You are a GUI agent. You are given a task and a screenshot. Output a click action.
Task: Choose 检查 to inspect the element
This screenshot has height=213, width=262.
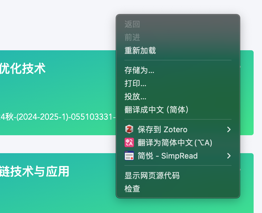[178, 188]
